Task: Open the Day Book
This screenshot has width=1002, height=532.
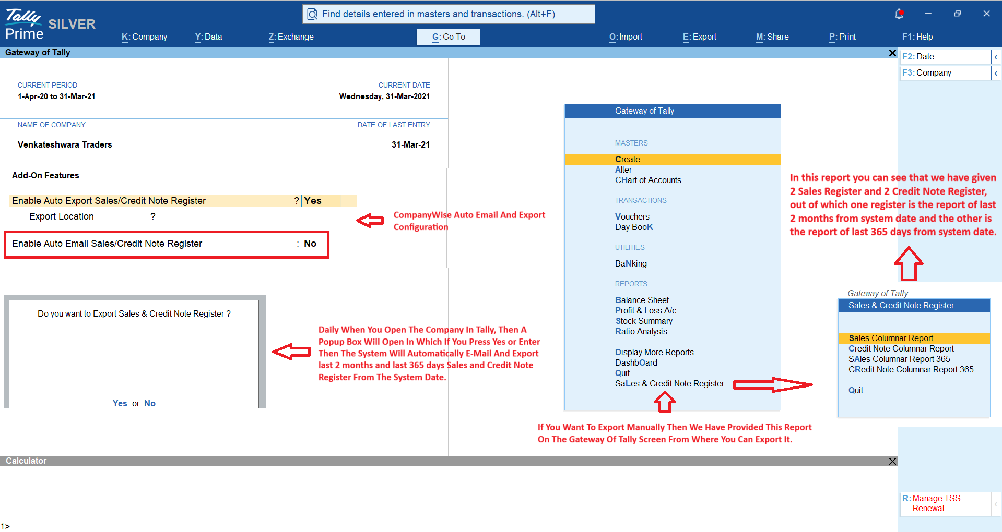Action: coord(634,227)
